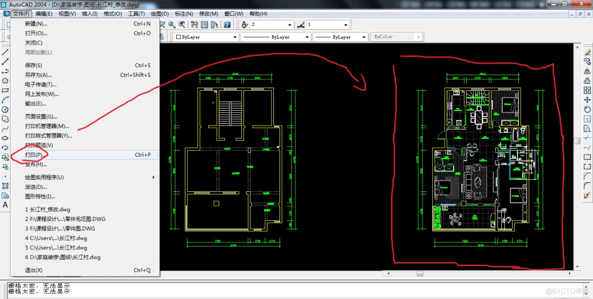Open the 视图(V) menu
This screenshot has height=299, width=593.
click(67, 14)
